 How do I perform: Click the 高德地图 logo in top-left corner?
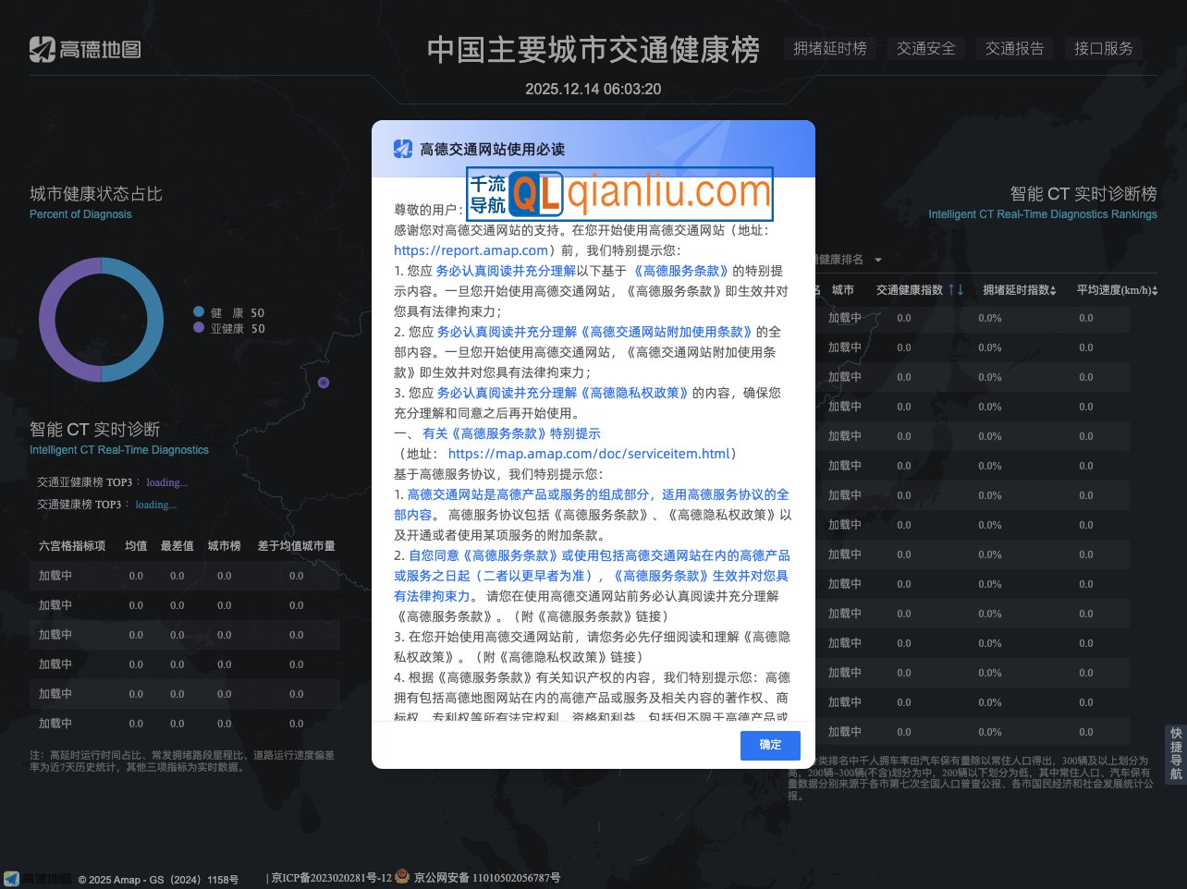point(84,50)
